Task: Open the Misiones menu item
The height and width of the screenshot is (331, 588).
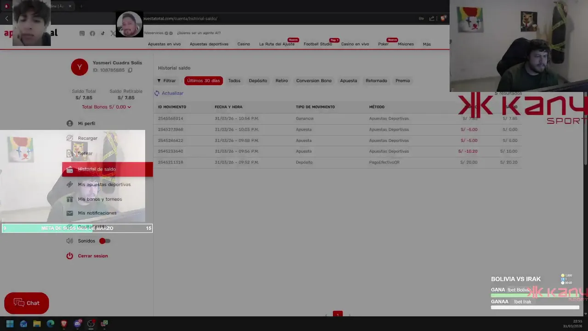Action: click(x=406, y=44)
